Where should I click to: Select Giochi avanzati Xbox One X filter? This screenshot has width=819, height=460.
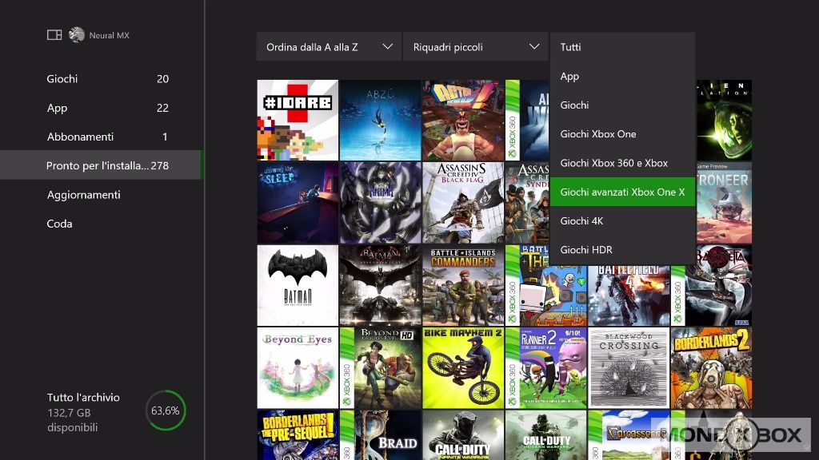click(x=622, y=192)
